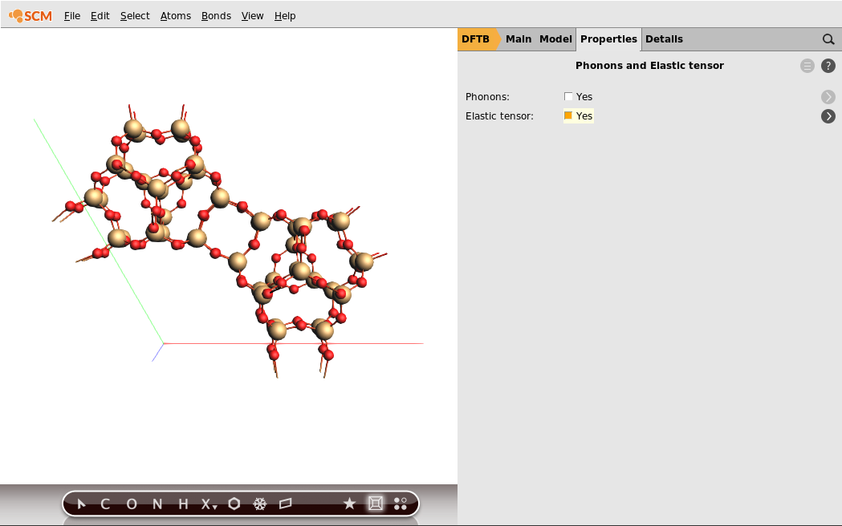Activate the hydrogen (H) atom tool
The height and width of the screenshot is (526, 842).
[182, 504]
